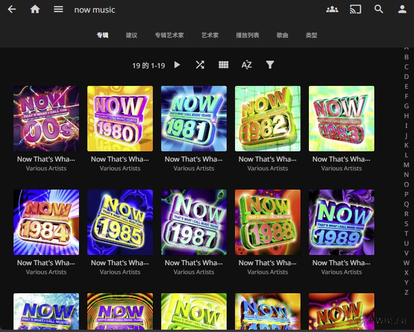
Task: Click the title under the 1984 cover
Action: point(46,263)
